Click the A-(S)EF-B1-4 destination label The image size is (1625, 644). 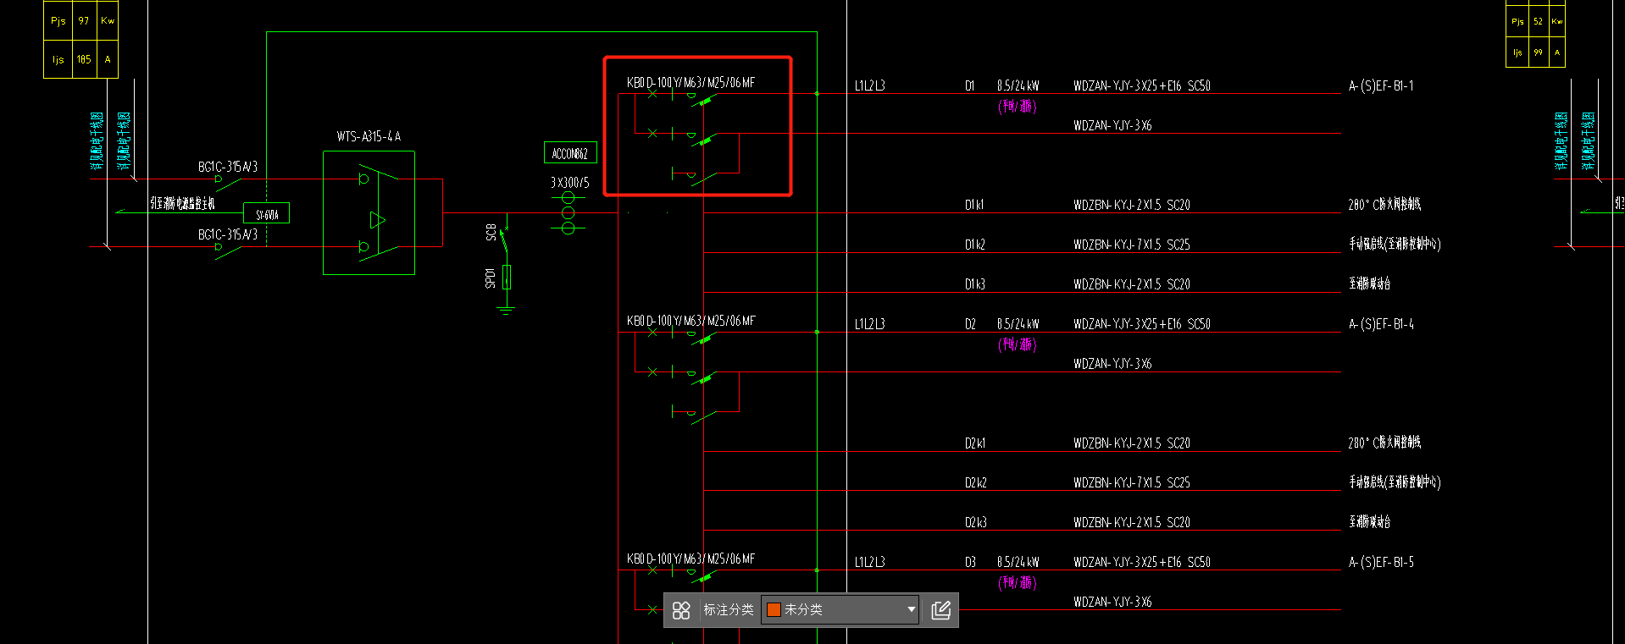click(1381, 324)
